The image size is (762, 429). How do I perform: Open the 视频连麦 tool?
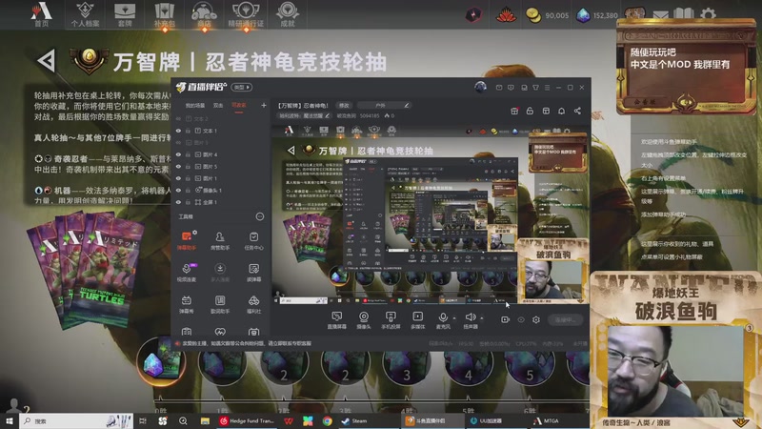click(x=187, y=273)
